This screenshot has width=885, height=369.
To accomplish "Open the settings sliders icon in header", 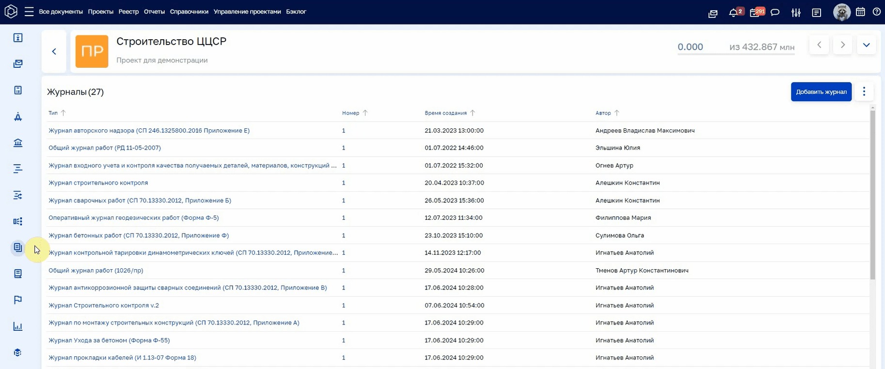I will point(796,13).
